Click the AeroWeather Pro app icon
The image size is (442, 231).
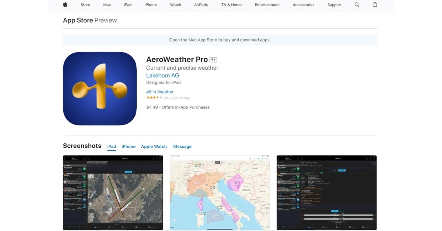[x=100, y=89]
